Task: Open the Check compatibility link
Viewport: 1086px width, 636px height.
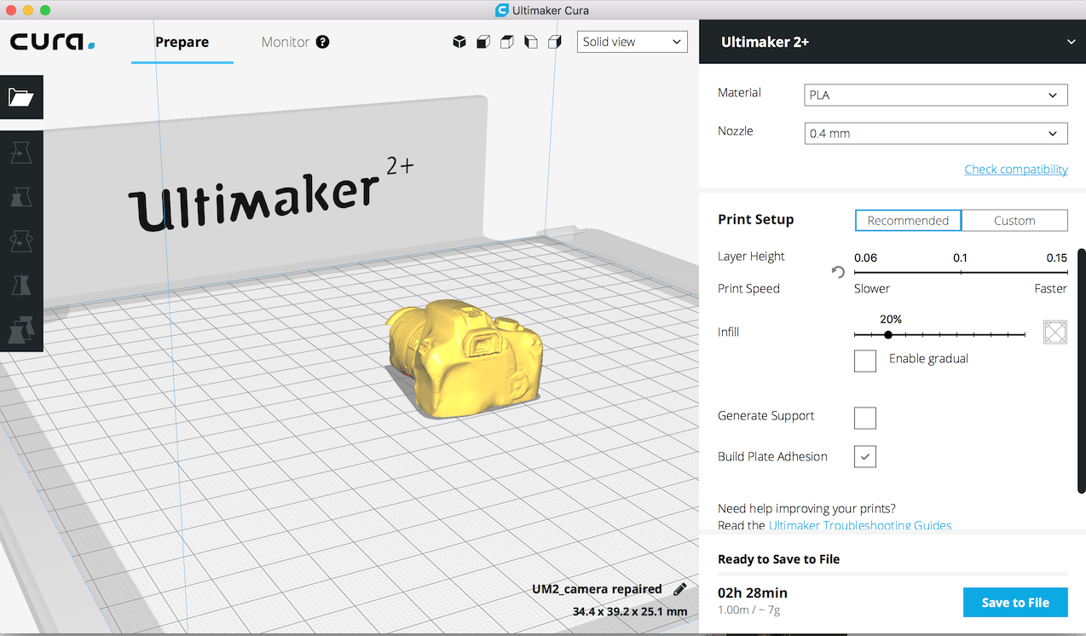Action: (1016, 169)
